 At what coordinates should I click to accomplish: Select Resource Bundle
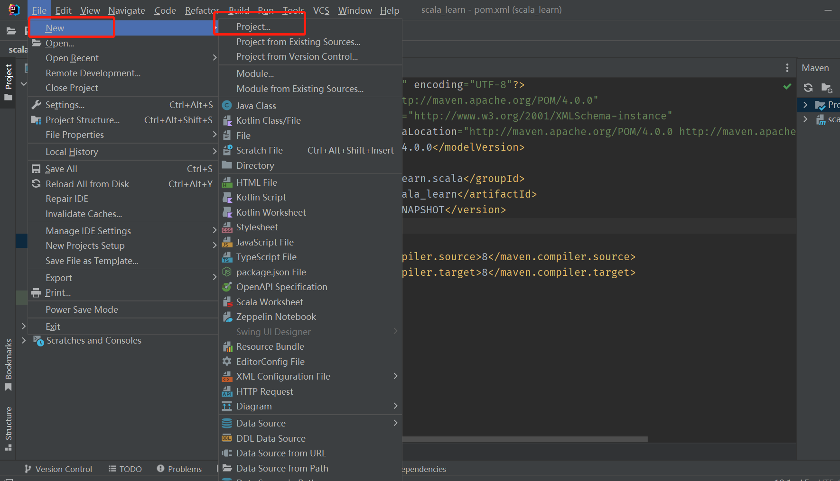[310, 346]
